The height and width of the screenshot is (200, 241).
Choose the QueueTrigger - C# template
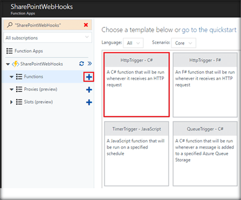pos(205,154)
